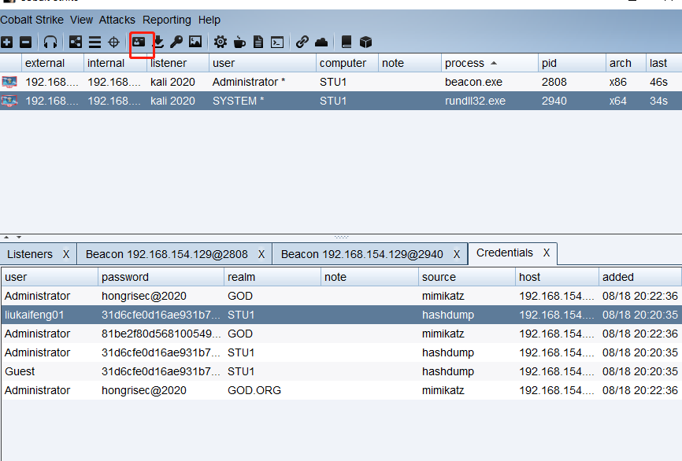Sort credentials by realm column
Image resolution: width=682 pixels, height=461 pixels.
tap(272, 277)
